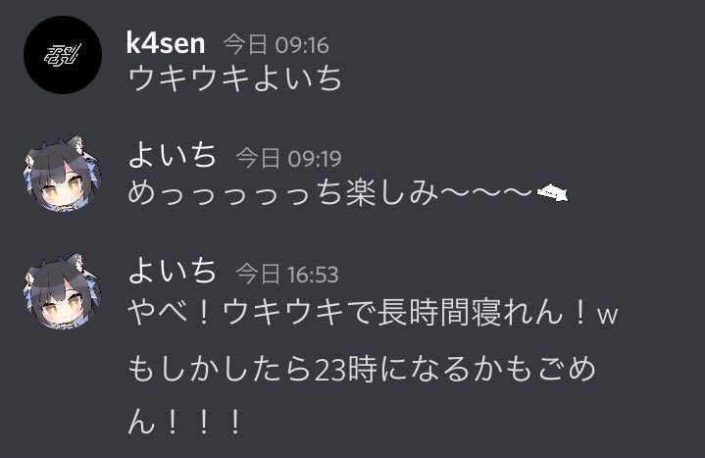Open よいち username on 09:19 message
705x458 pixels.
[173, 155]
